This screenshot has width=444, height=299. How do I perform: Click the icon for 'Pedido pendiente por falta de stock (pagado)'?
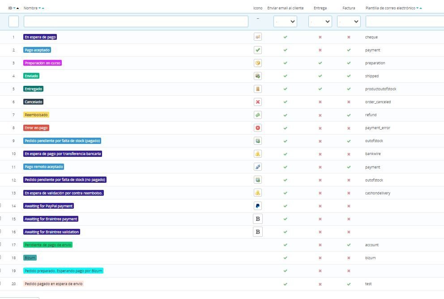[258, 141]
